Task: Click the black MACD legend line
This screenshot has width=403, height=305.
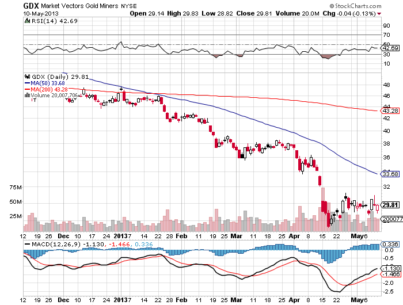Action: pos(27,244)
